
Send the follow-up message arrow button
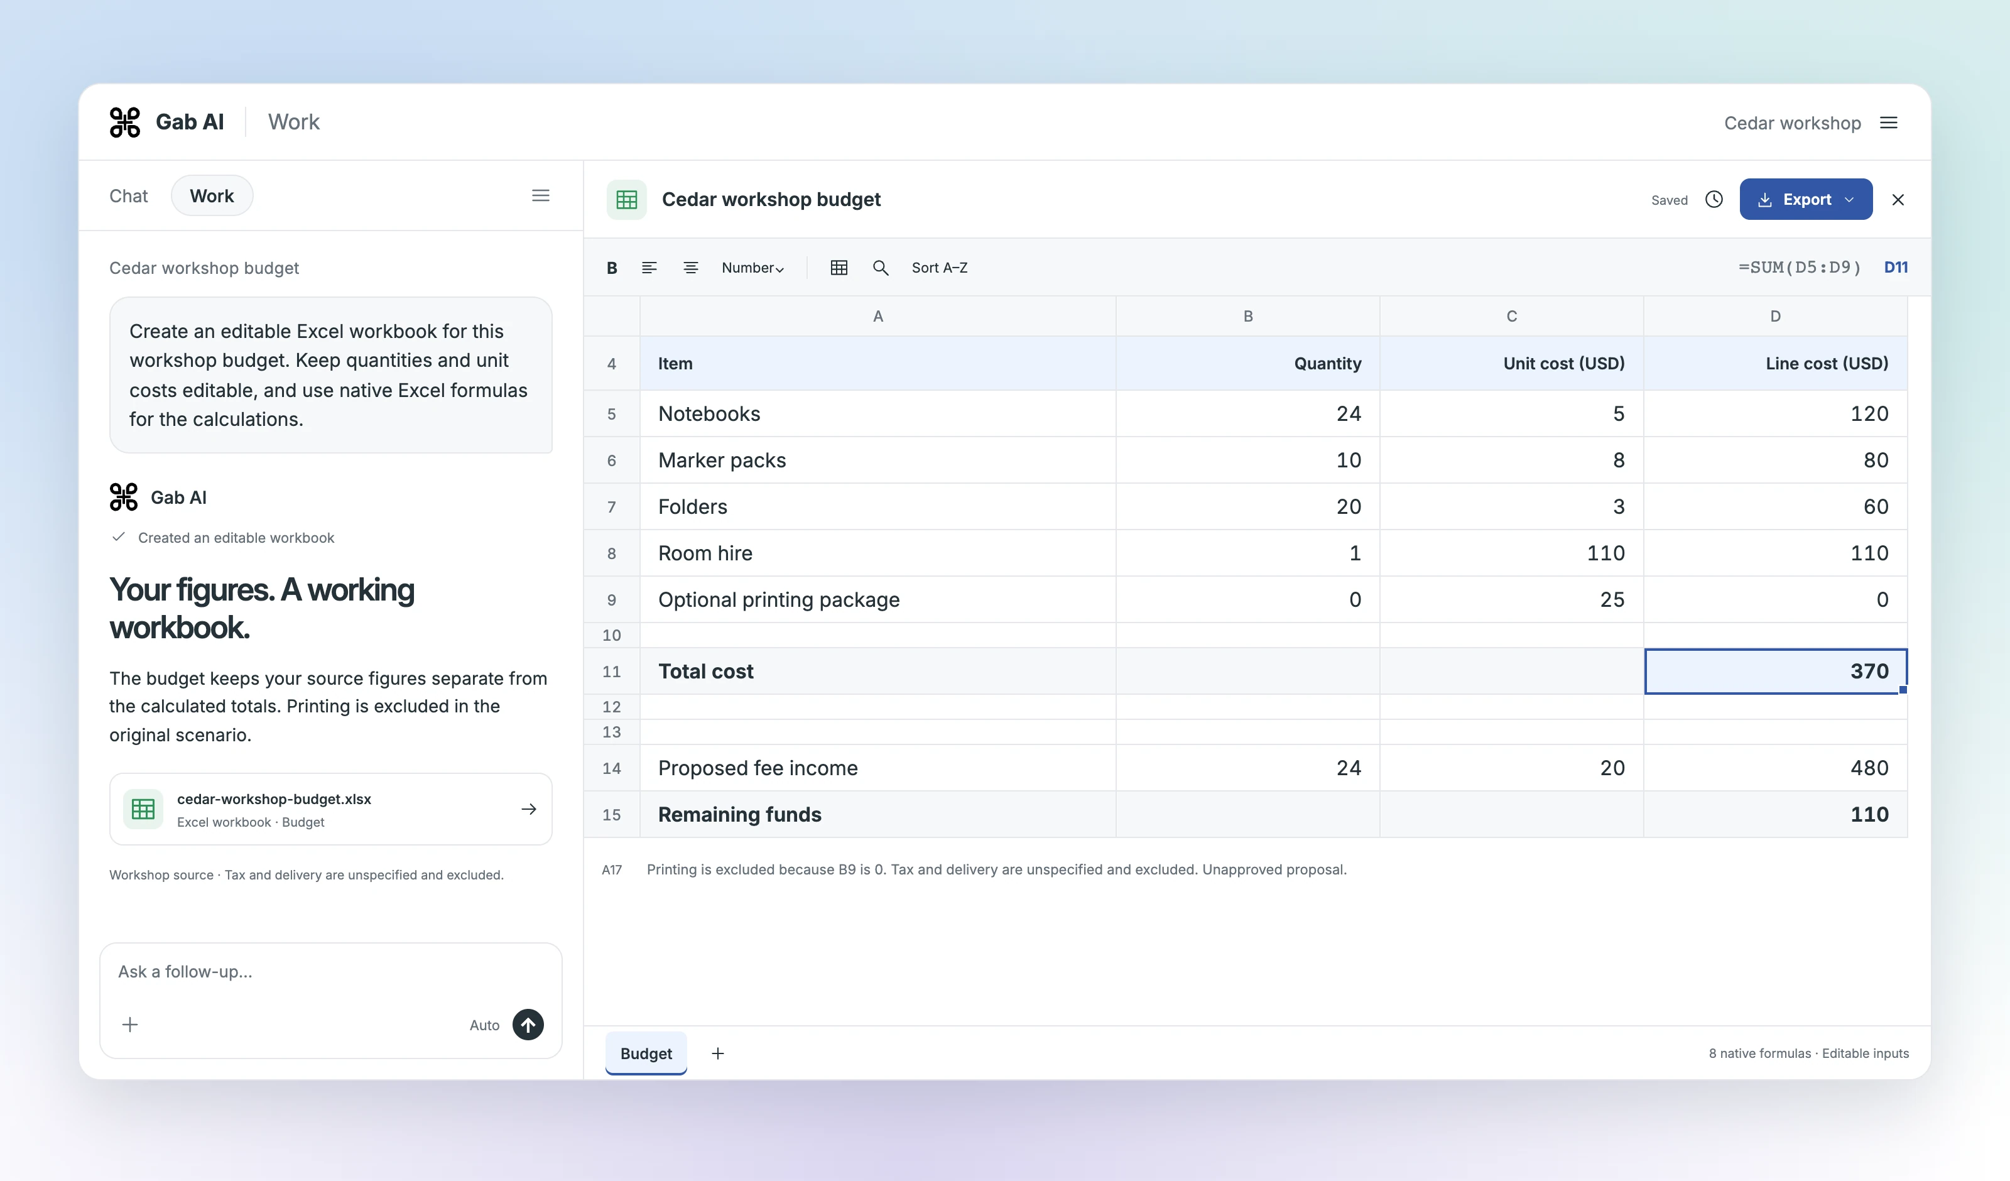coord(527,1025)
